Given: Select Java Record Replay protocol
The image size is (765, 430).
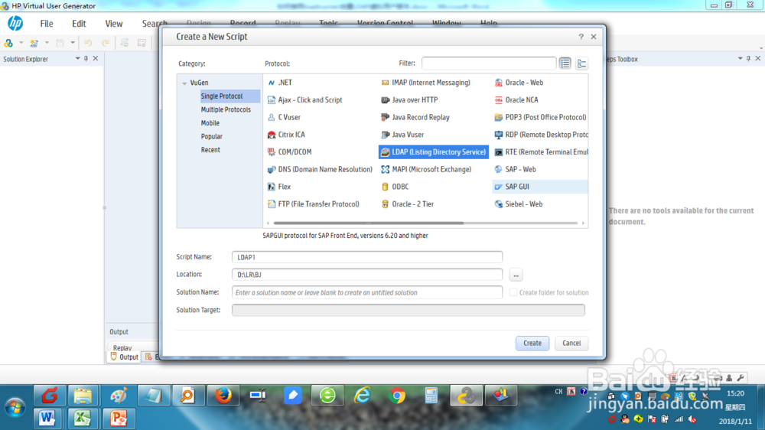Looking at the screenshot, I should (x=415, y=117).
